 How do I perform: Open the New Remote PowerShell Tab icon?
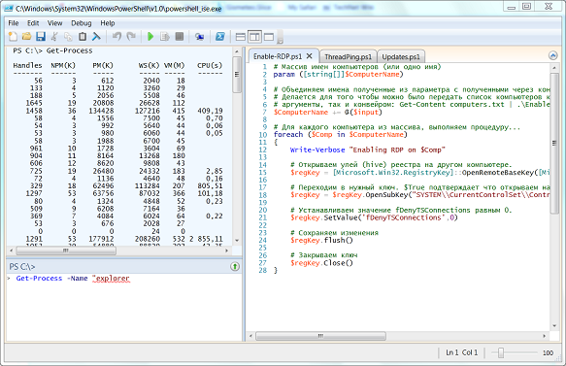(x=200, y=37)
